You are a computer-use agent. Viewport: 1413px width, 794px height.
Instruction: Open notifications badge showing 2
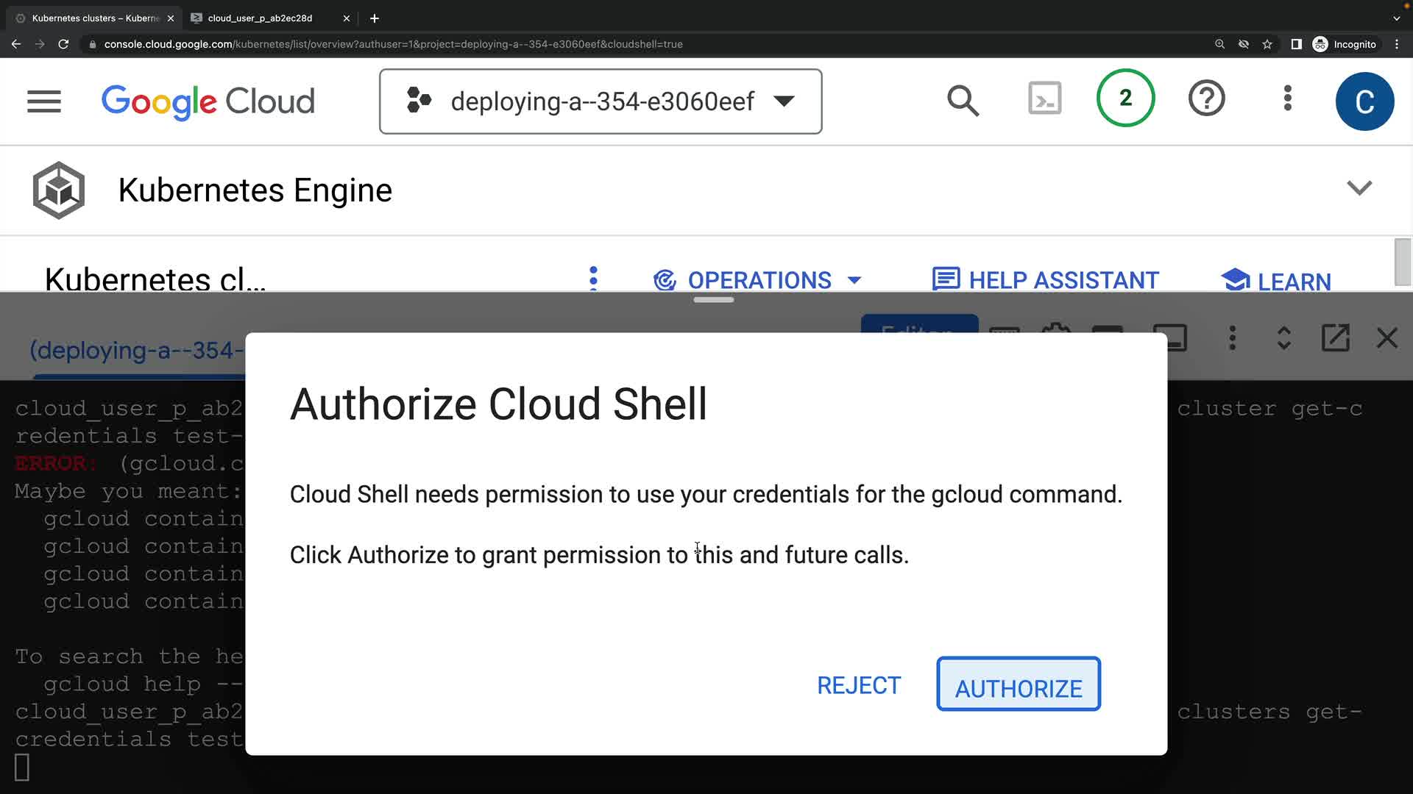click(1125, 99)
